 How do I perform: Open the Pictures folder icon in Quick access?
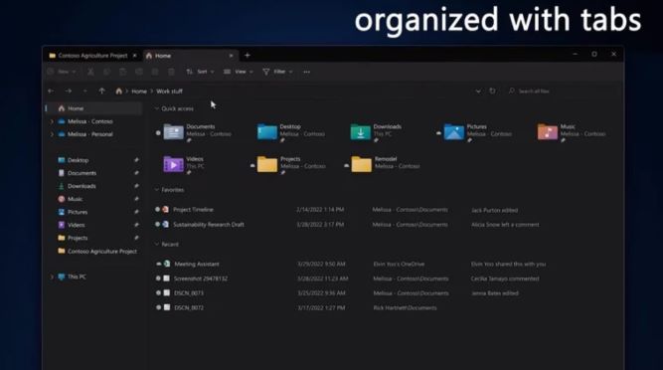click(454, 132)
